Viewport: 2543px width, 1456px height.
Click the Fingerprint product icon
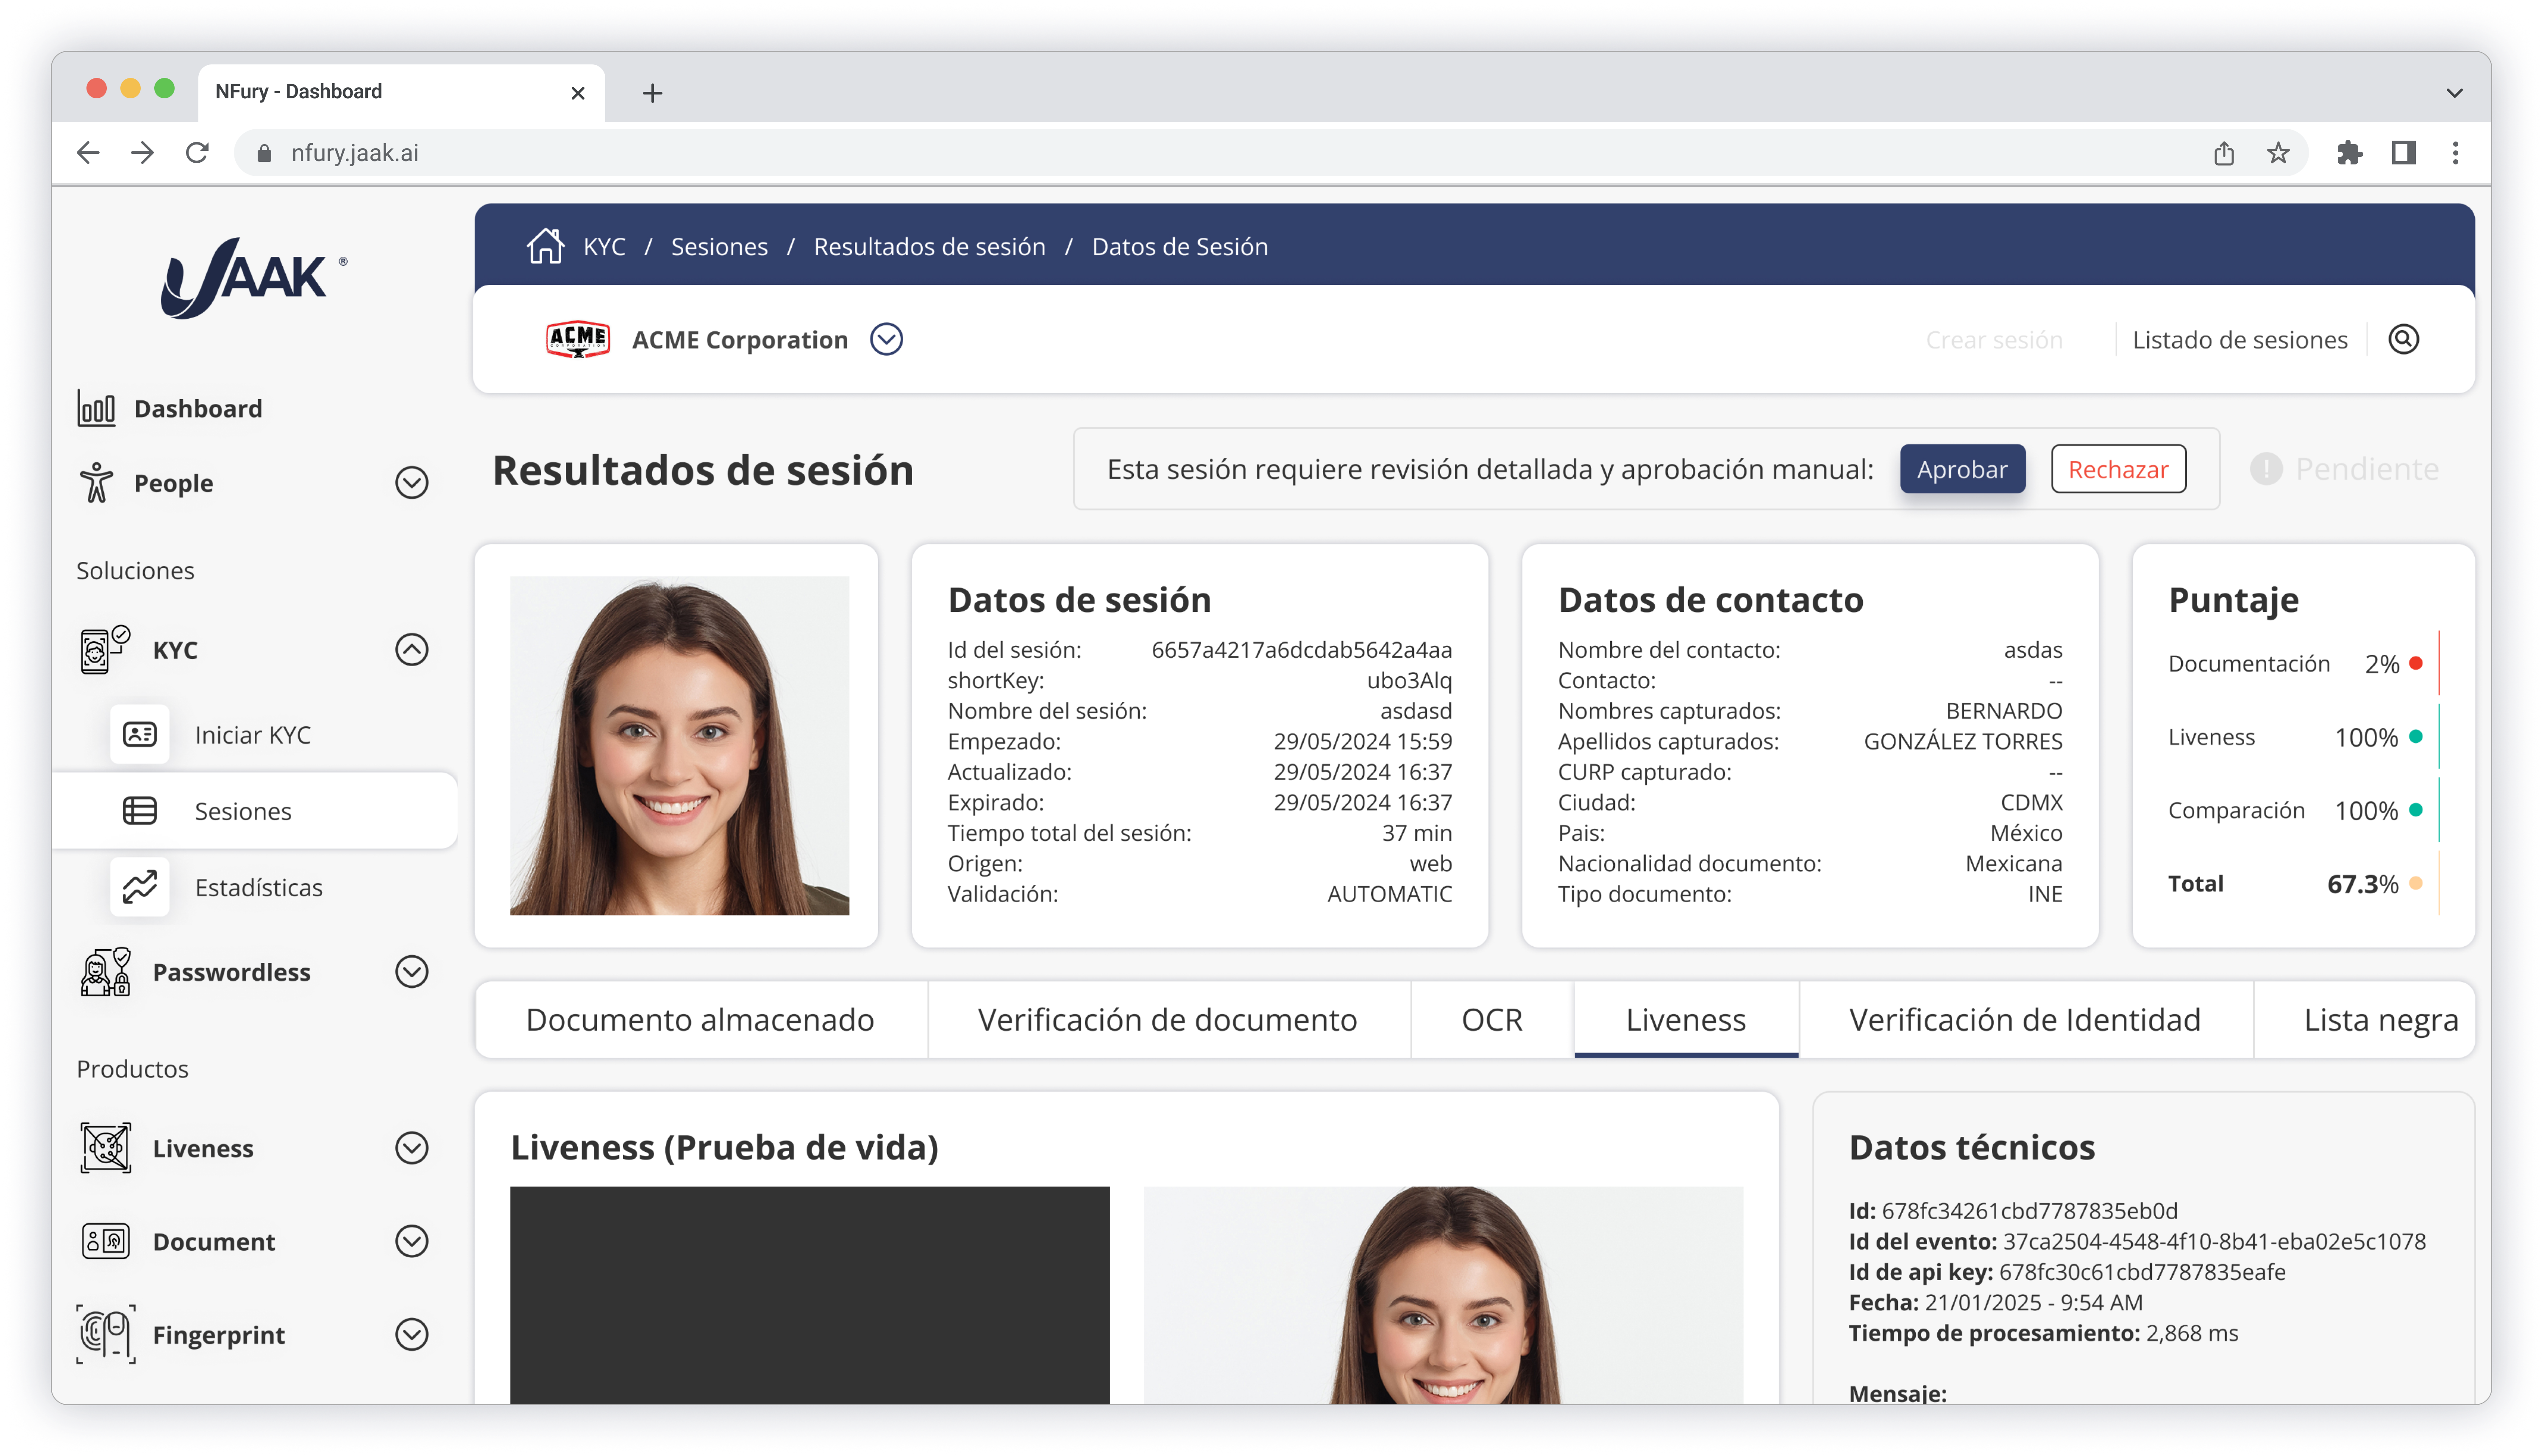click(x=106, y=1334)
